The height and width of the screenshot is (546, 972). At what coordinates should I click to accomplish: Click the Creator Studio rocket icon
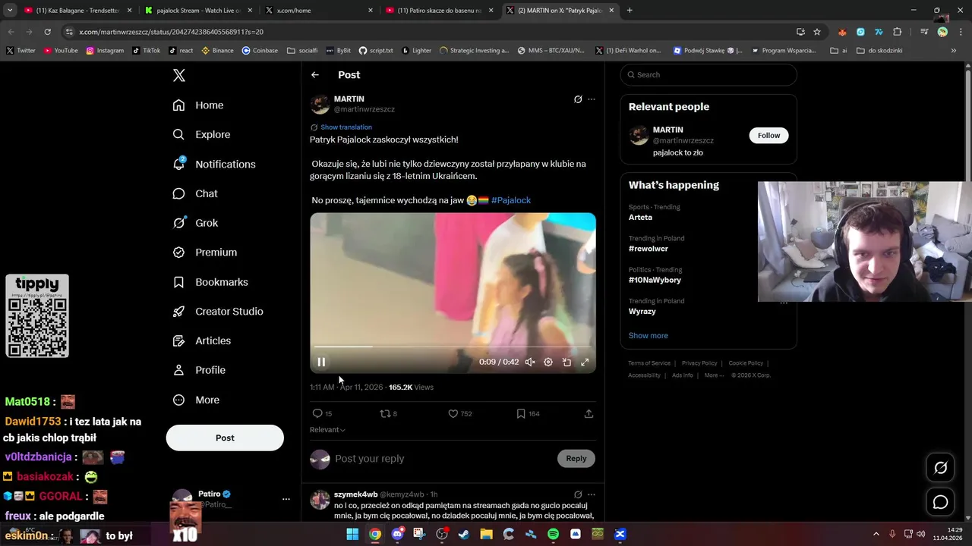click(x=178, y=312)
